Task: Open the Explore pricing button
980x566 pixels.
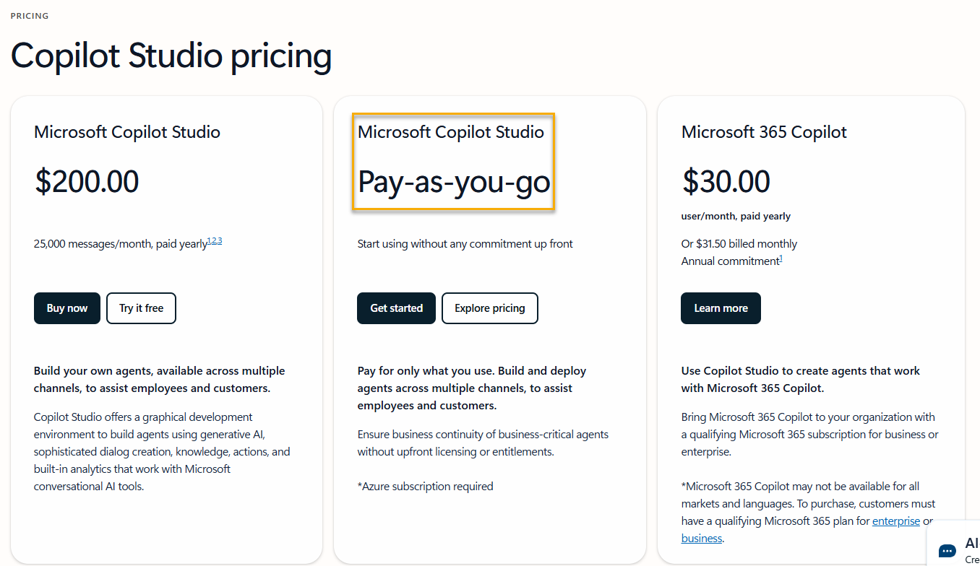Action: tap(489, 308)
